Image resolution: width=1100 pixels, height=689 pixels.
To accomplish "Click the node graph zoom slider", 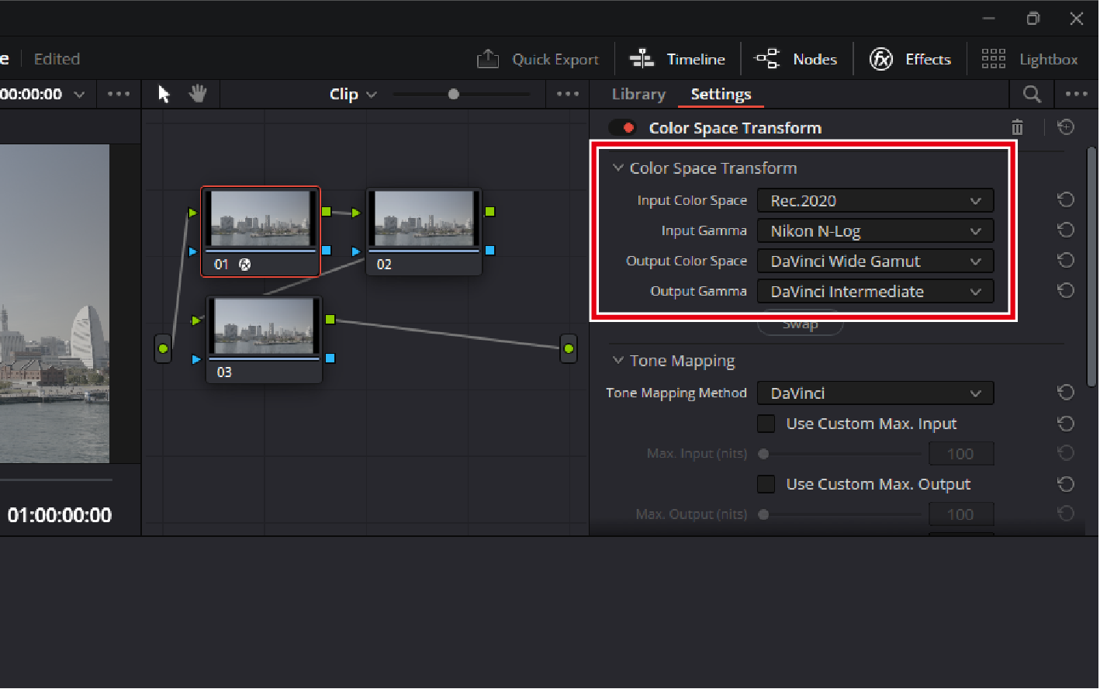I will click(x=454, y=94).
